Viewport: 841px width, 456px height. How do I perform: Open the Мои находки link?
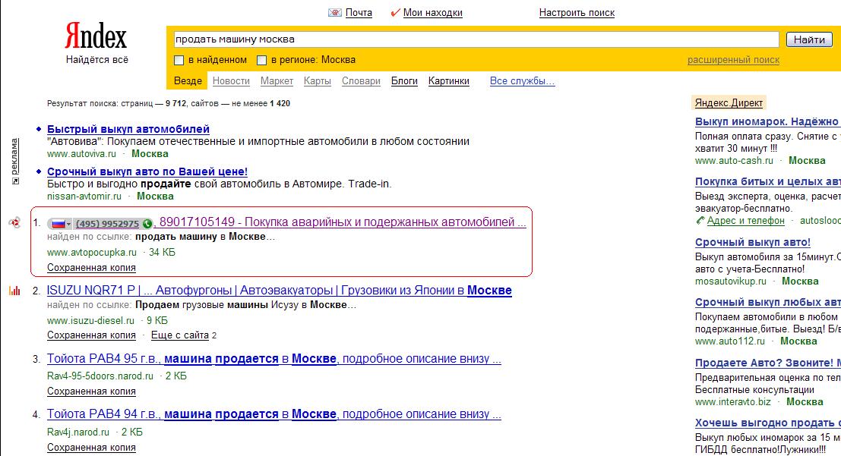point(433,12)
